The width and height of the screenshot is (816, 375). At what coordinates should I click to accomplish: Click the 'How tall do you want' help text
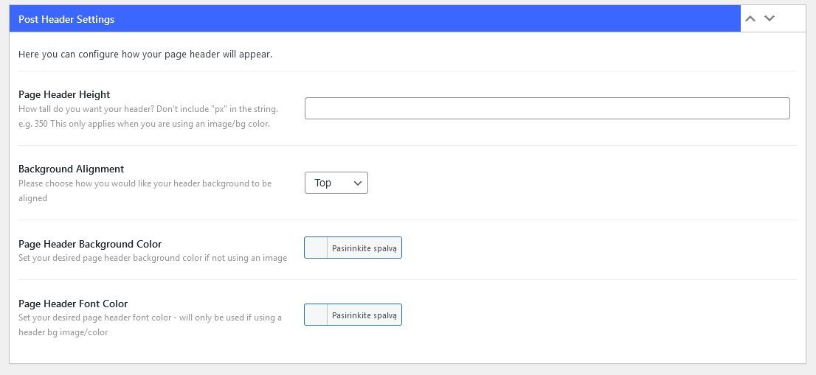coord(148,117)
